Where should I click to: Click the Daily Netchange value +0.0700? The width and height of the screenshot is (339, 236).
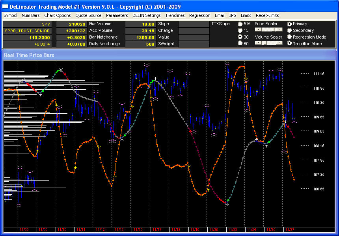72,44
